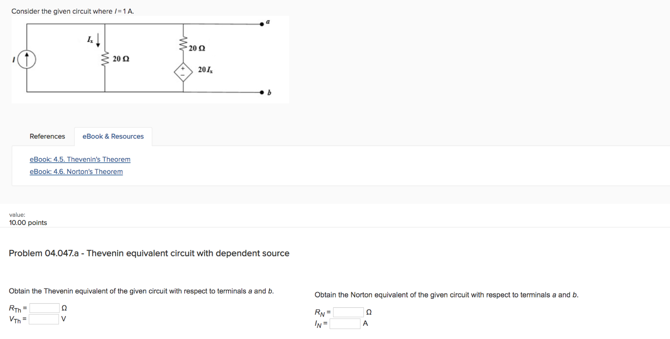The height and width of the screenshot is (339, 670).
Task: Click the IN answer input field
Action: pyautogui.click(x=344, y=324)
